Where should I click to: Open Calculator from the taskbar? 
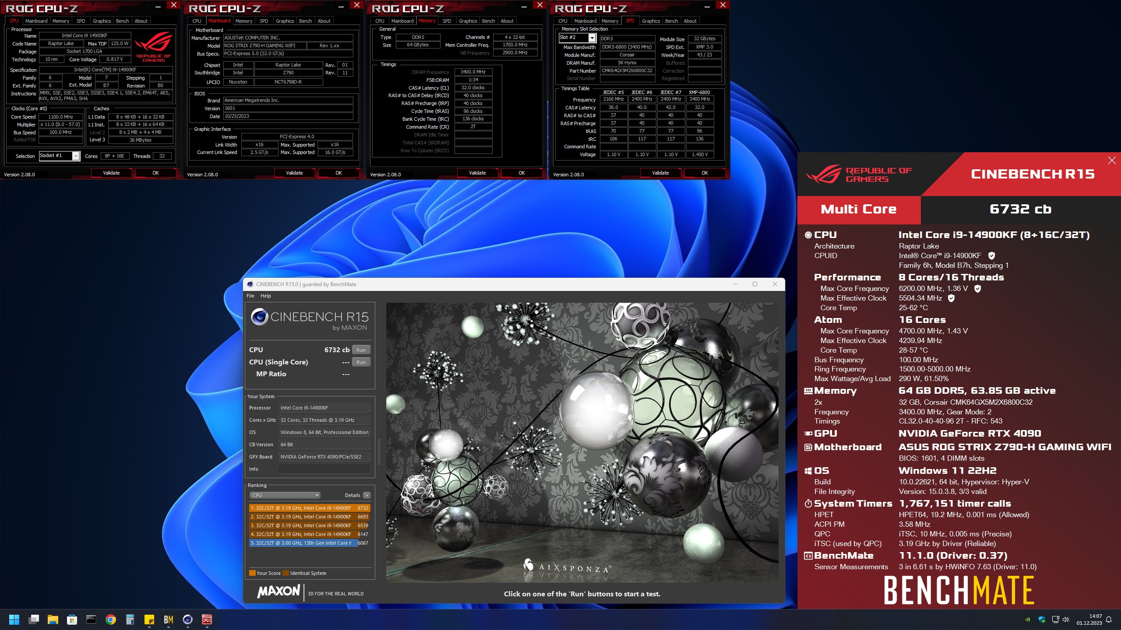pos(130,619)
